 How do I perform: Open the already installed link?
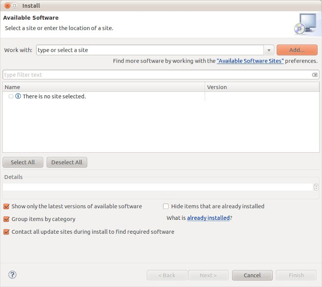[208, 218]
